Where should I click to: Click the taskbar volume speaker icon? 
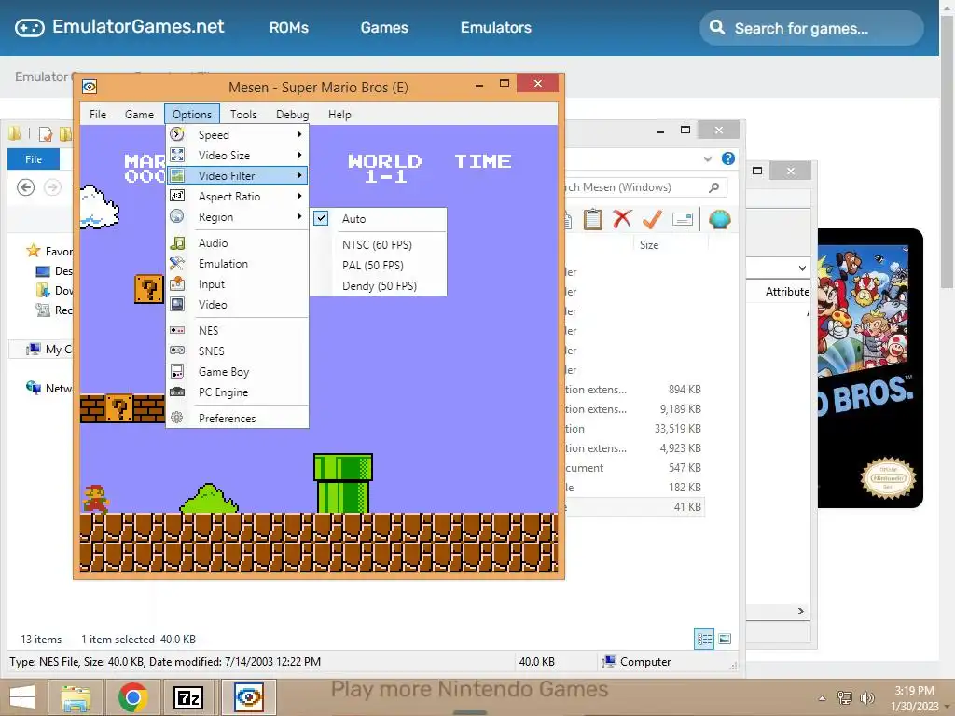867,697
